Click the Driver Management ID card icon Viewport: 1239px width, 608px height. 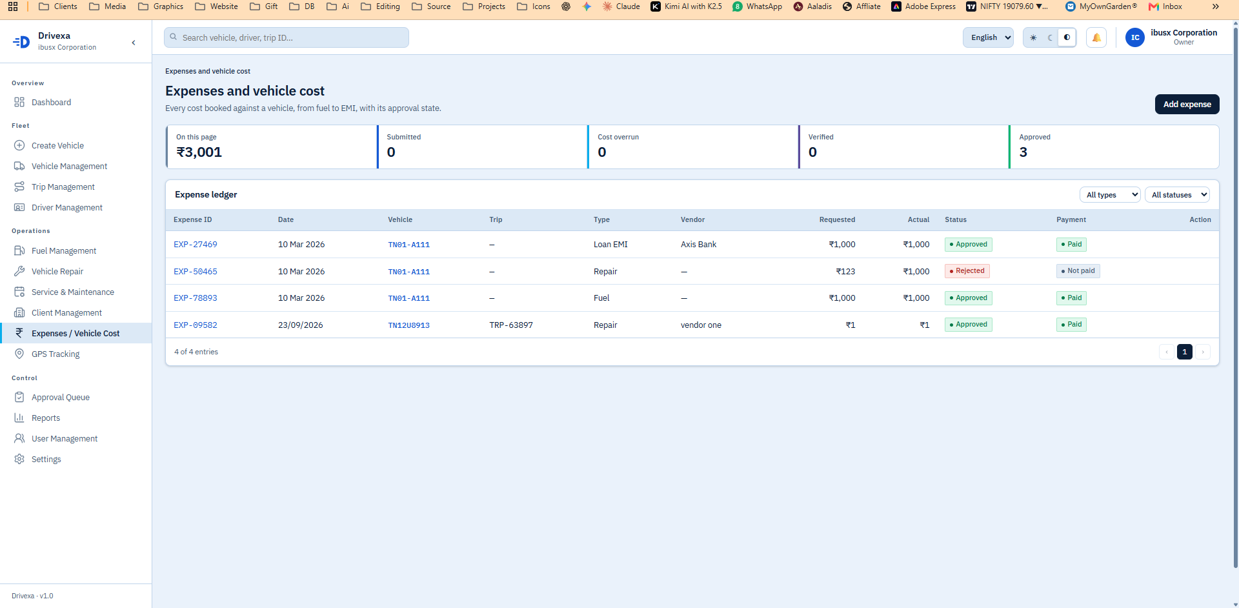[19, 207]
